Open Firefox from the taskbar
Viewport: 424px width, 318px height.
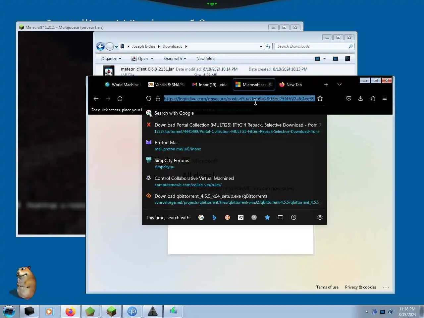coord(70,311)
